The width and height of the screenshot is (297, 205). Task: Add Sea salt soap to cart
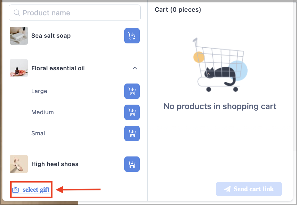coord(132,36)
